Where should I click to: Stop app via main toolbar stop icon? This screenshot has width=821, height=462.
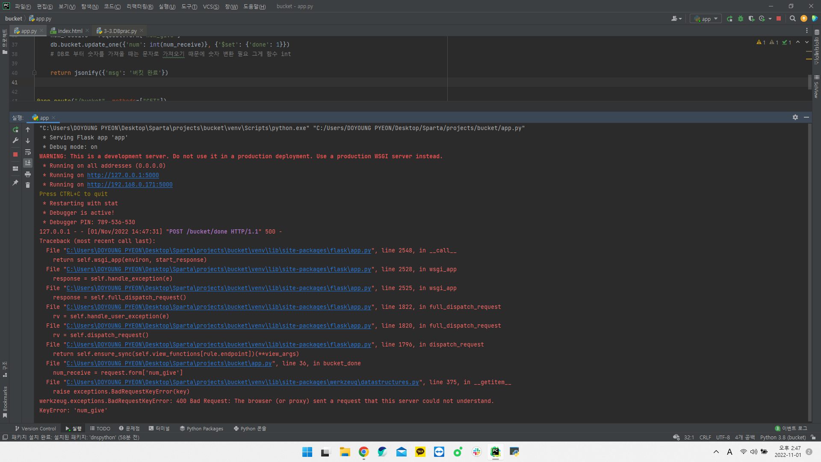click(x=779, y=19)
